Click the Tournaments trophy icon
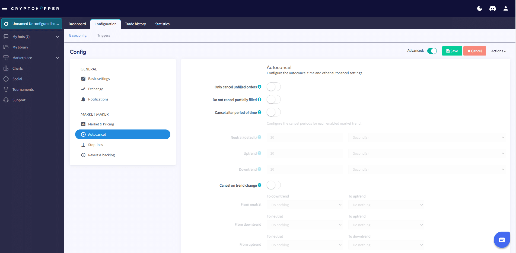 click(6, 89)
